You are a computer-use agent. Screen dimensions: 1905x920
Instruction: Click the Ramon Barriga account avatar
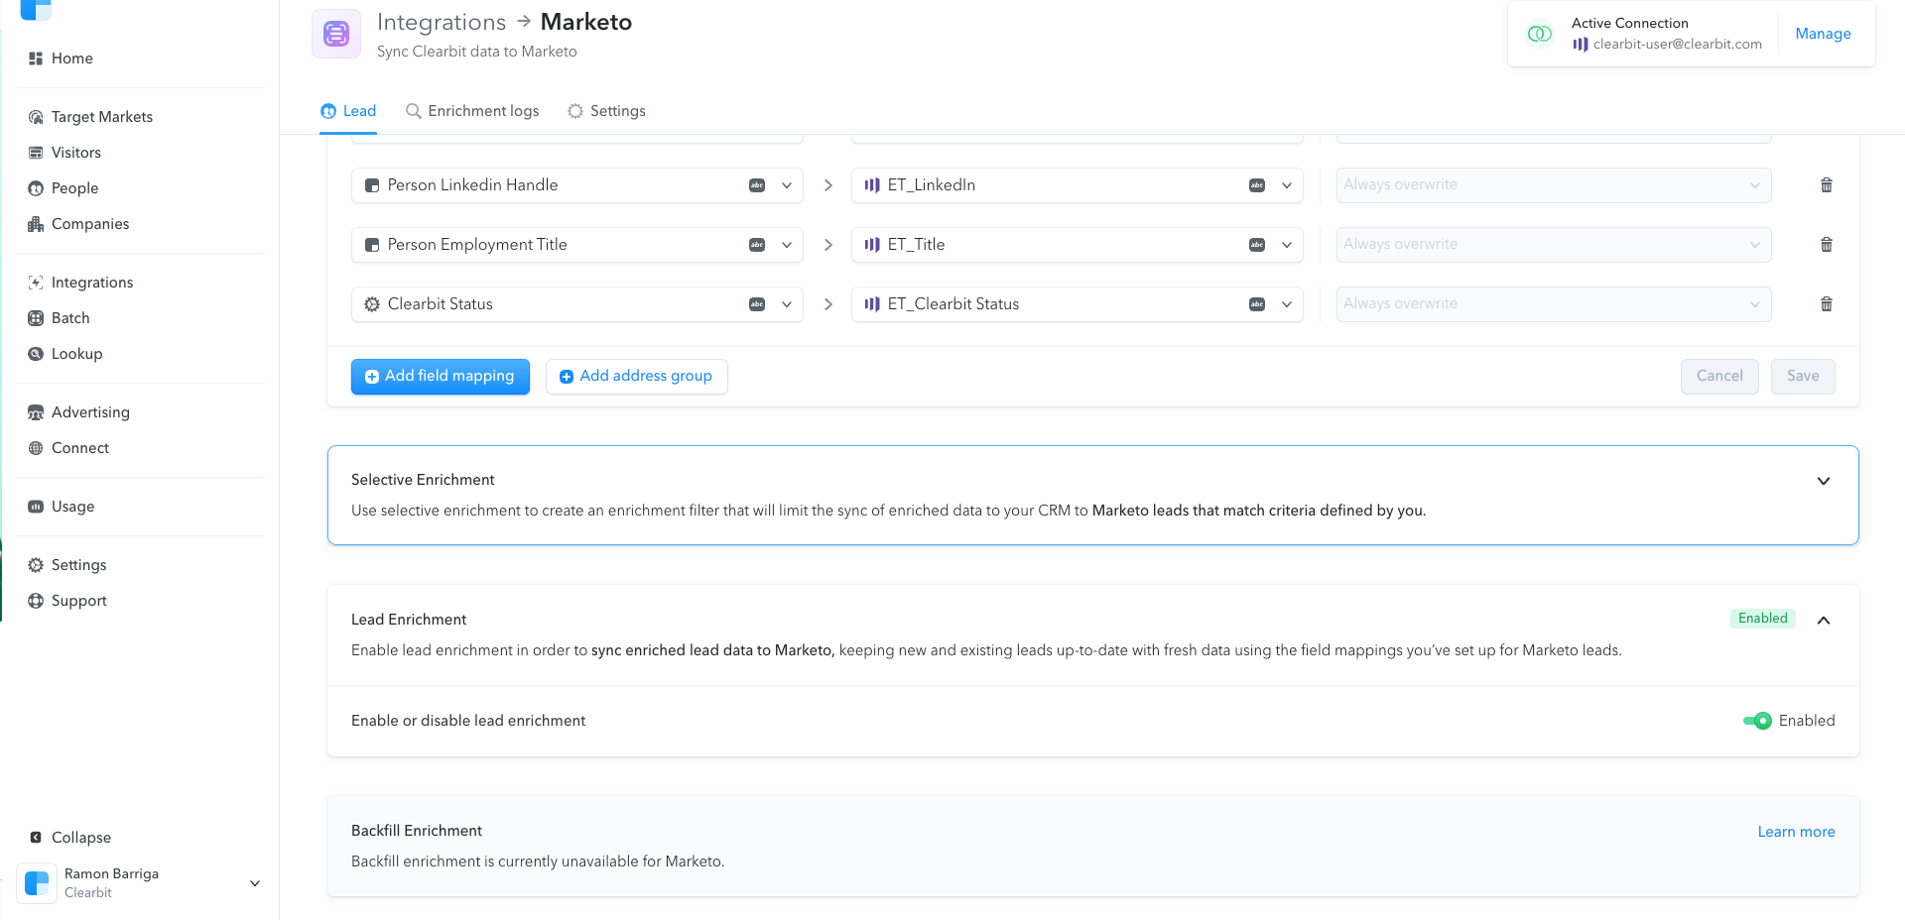click(37, 883)
